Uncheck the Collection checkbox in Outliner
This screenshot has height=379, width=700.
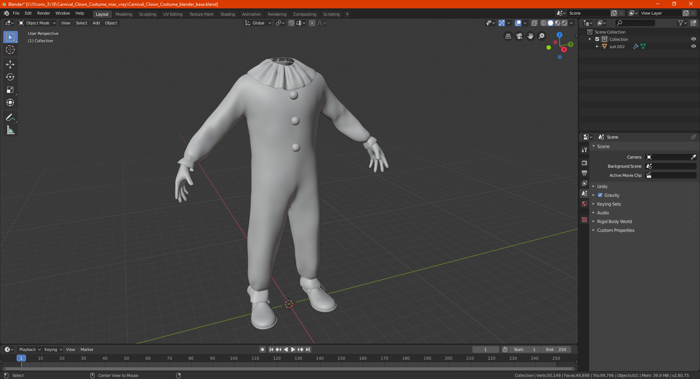tap(597, 39)
